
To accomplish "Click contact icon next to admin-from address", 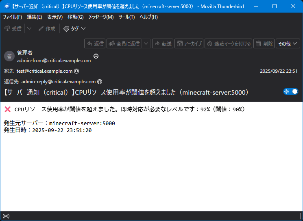I will pos(96,56).
